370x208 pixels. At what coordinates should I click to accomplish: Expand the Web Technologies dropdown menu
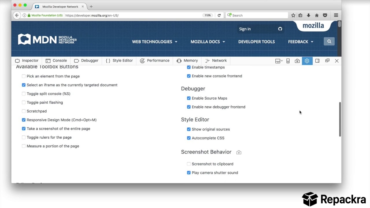click(x=155, y=42)
